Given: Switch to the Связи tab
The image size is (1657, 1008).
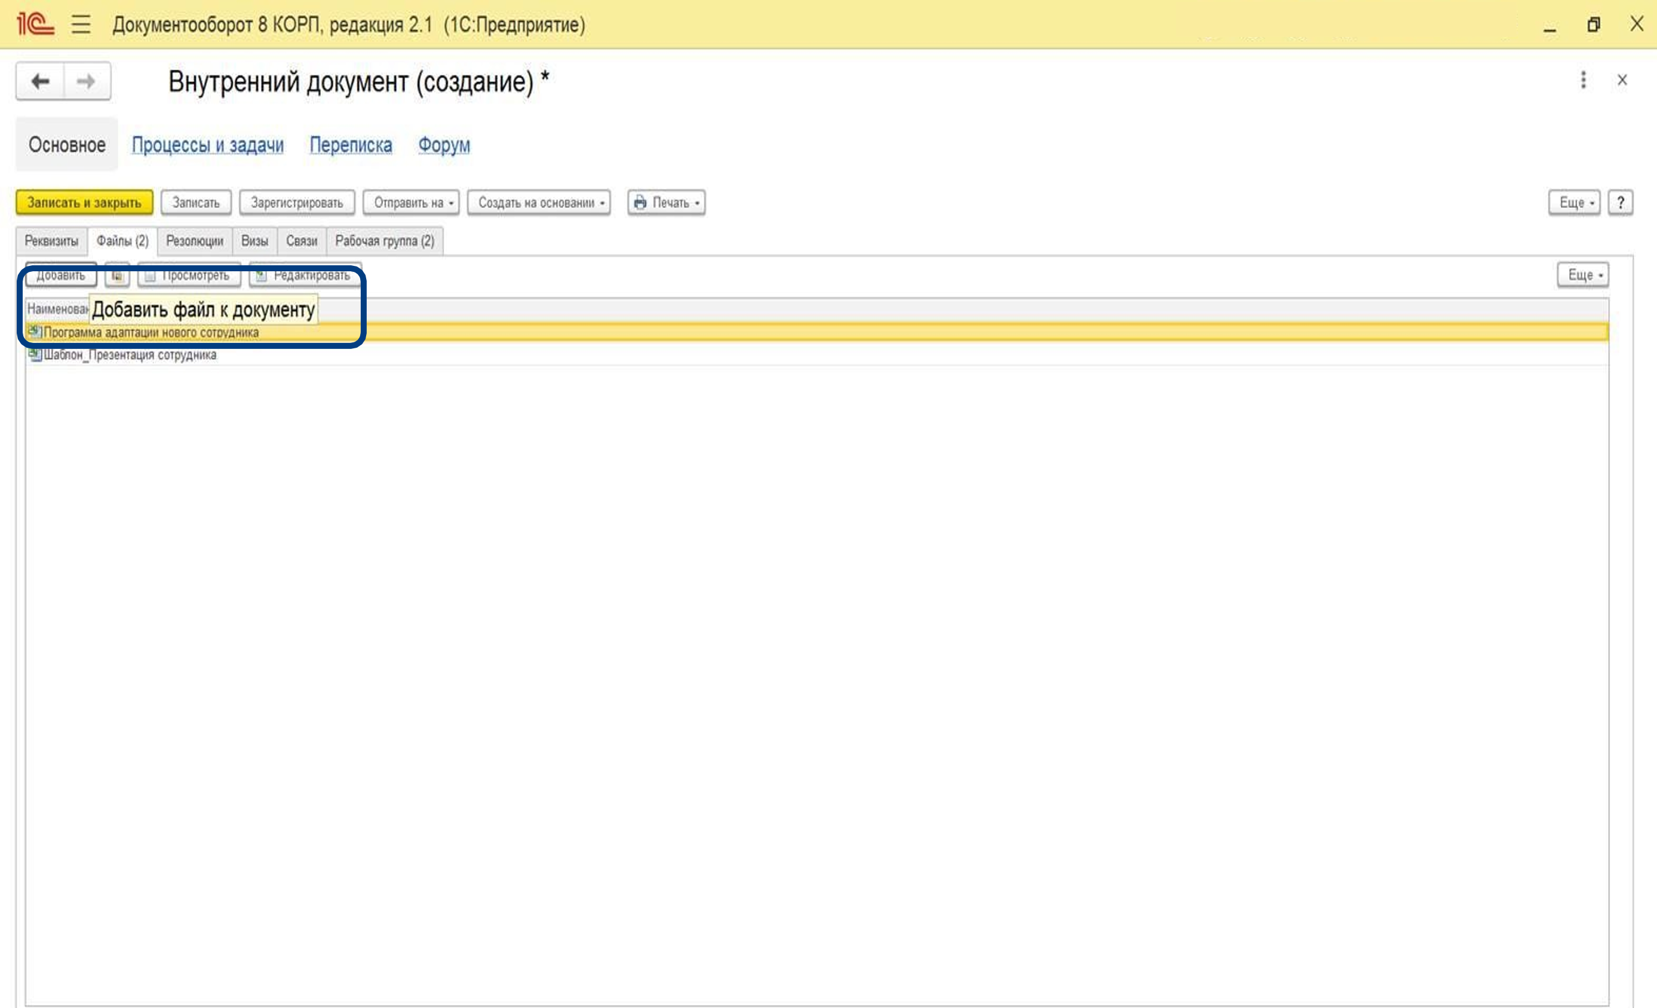Looking at the screenshot, I should point(302,241).
